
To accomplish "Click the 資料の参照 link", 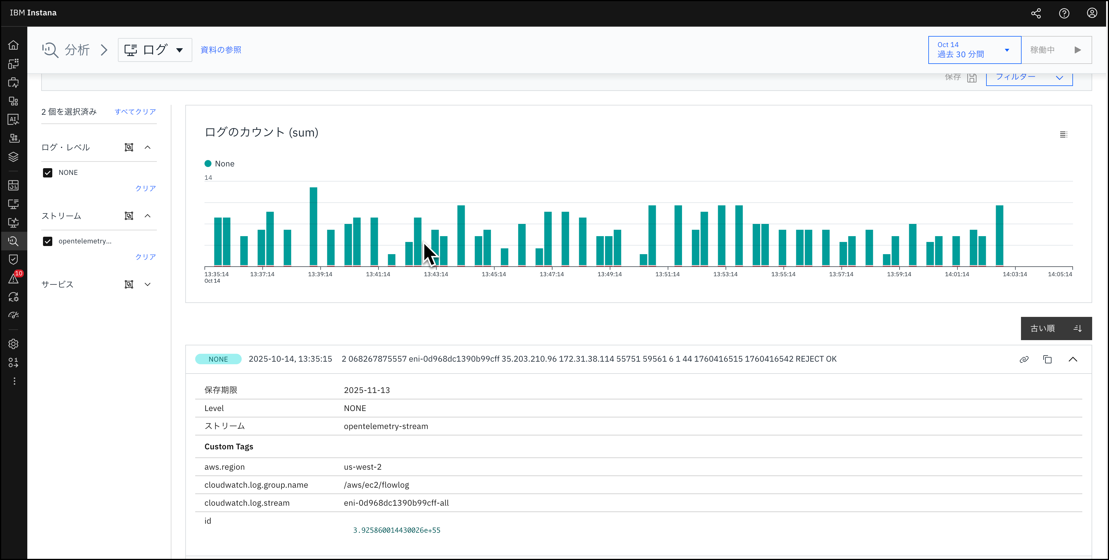I will coord(221,50).
